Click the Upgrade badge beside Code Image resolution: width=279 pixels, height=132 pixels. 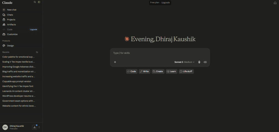[x=34, y=29]
